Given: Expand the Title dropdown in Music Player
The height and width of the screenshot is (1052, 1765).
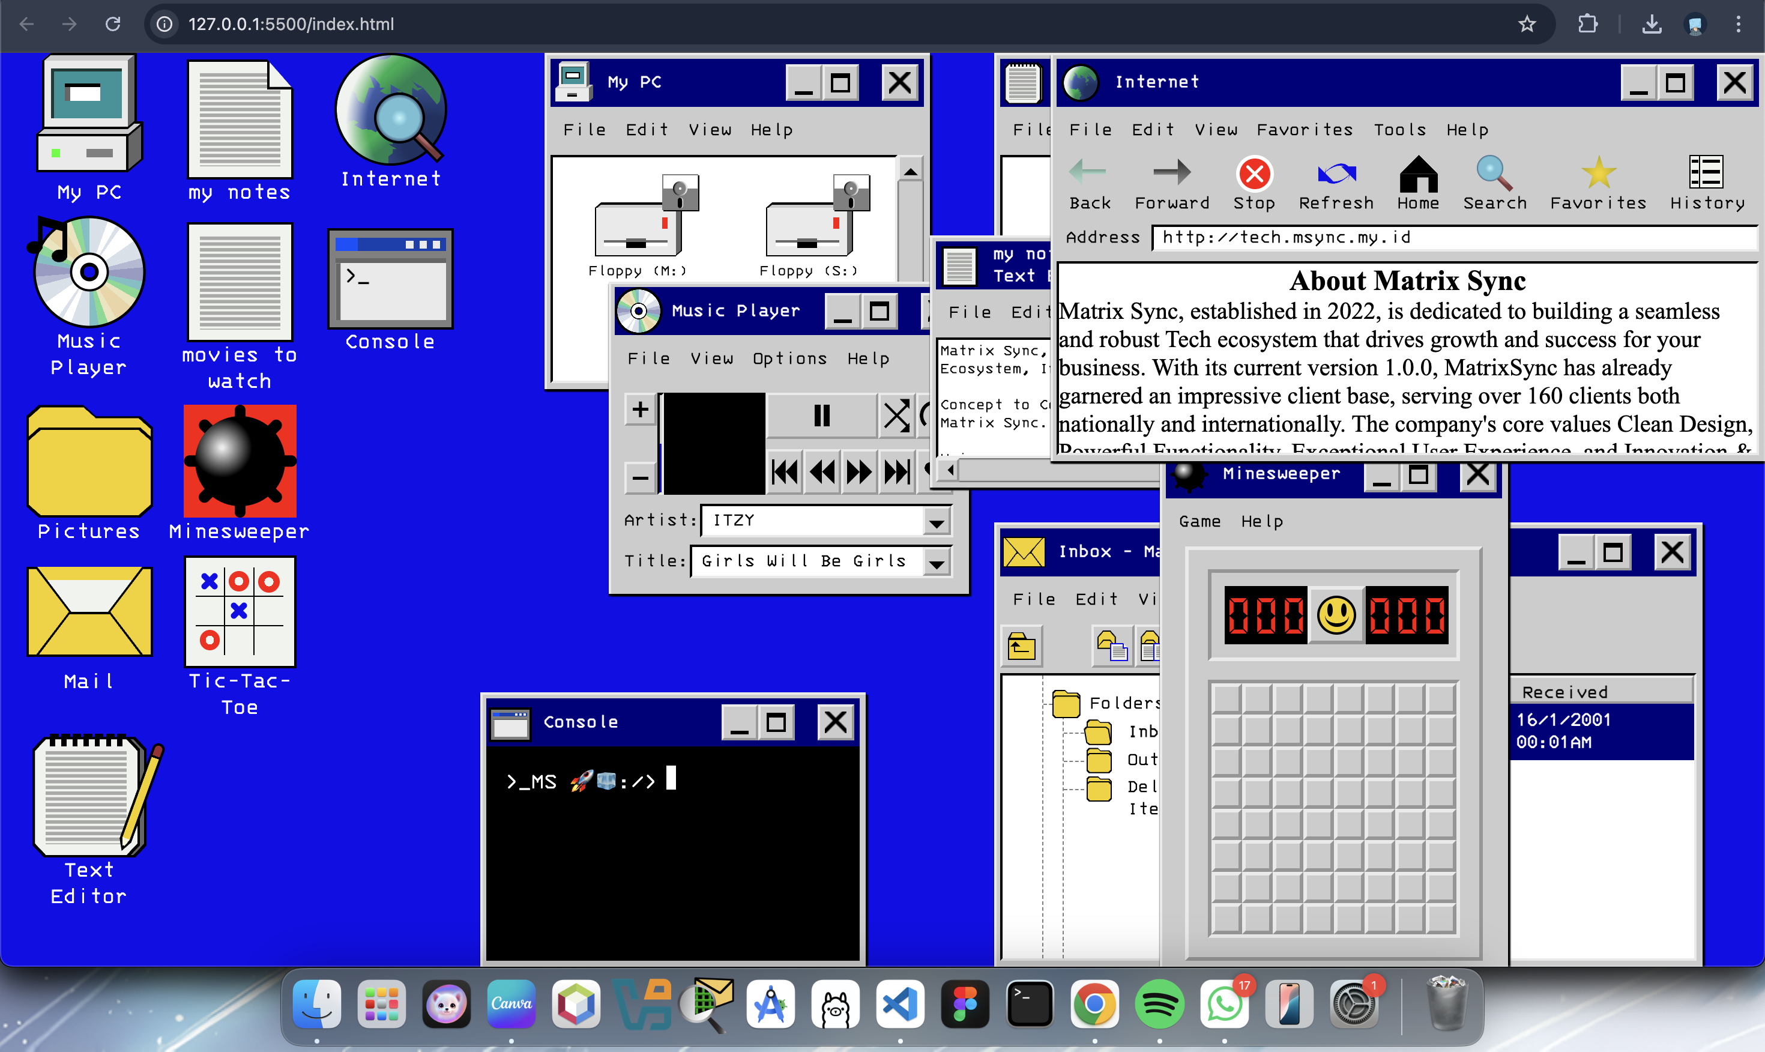Looking at the screenshot, I should pyautogui.click(x=936, y=563).
